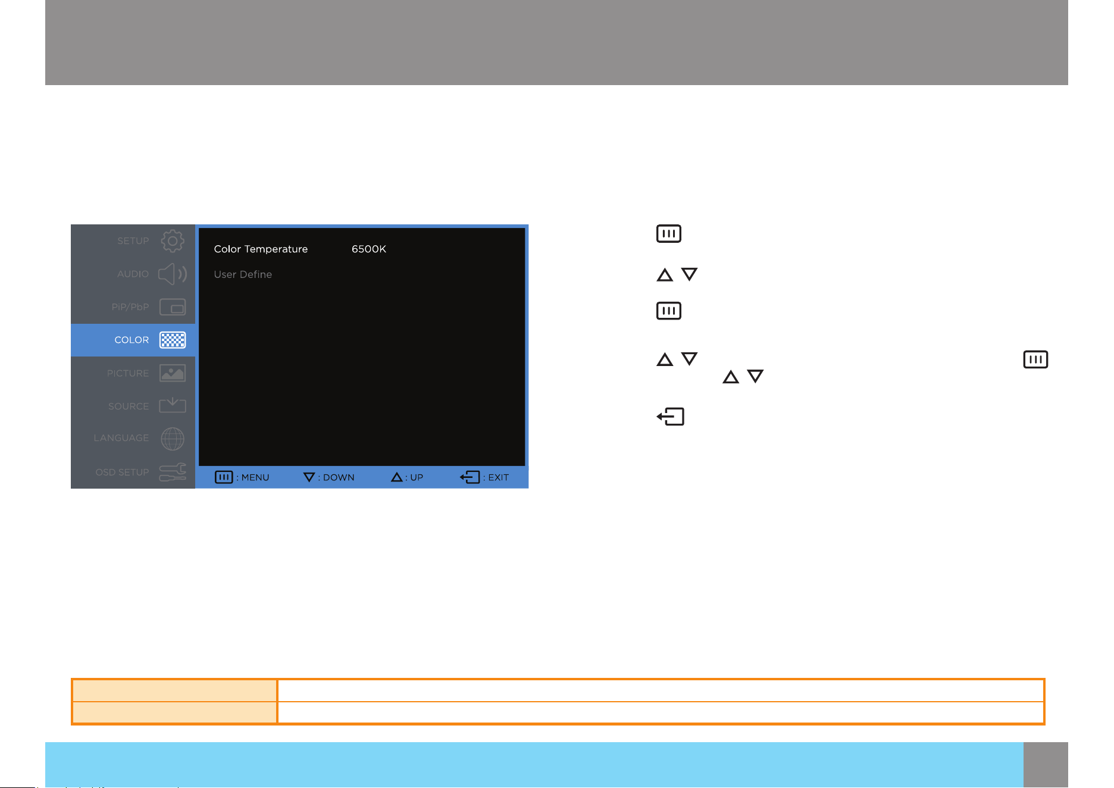This screenshot has width=1114, height=788.
Task: Select the LANGUAGE menu item
Action: click(x=133, y=438)
